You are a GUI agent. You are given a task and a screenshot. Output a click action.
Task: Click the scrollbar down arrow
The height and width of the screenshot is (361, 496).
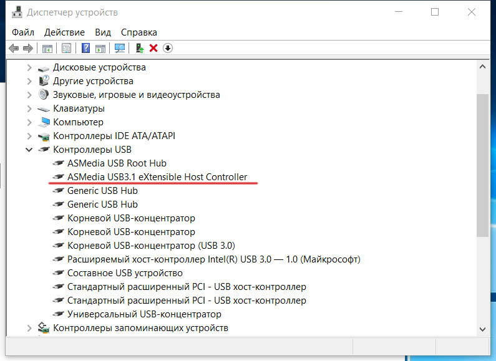tap(482, 329)
